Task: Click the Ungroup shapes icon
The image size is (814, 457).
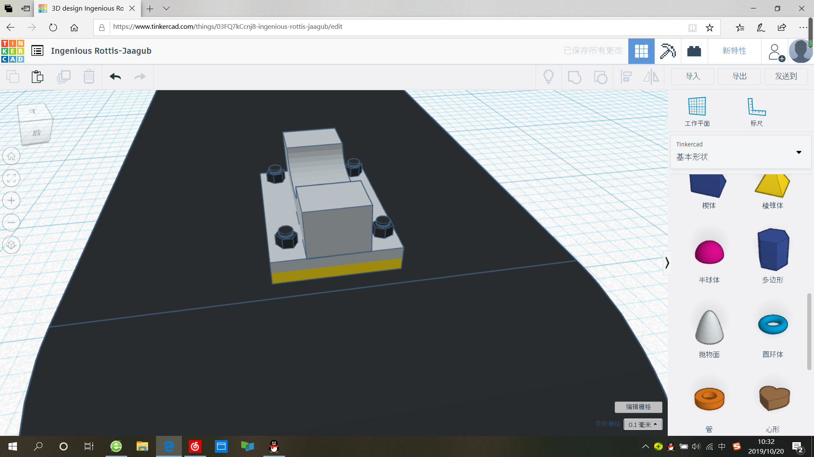Action: click(600, 77)
